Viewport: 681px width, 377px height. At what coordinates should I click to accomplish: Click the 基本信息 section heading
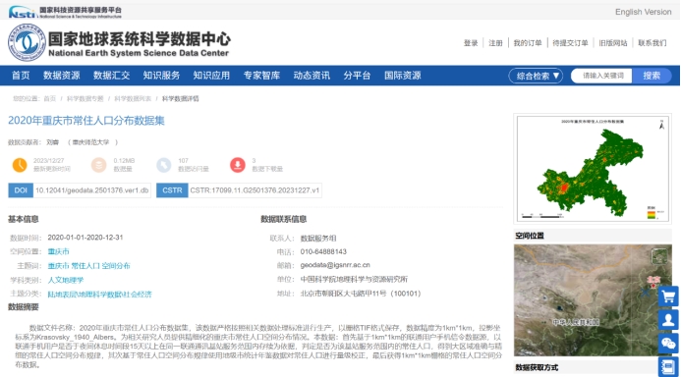click(x=24, y=219)
